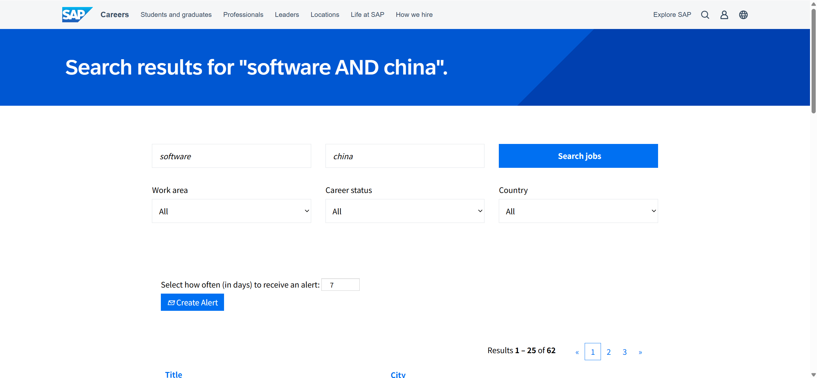The image size is (817, 378).
Task: Expand the Country dropdown
Action: pos(578,211)
